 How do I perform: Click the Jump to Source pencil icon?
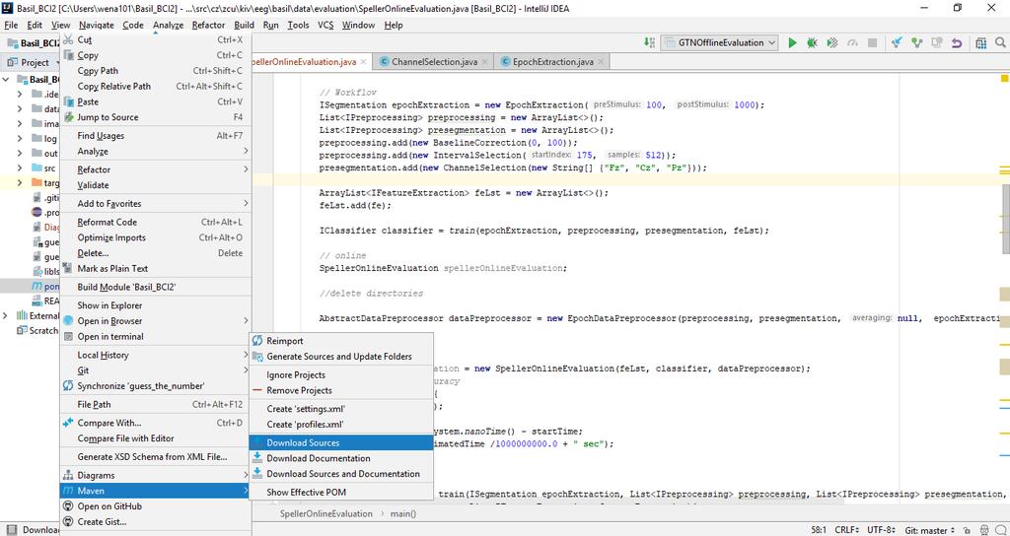(x=68, y=117)
